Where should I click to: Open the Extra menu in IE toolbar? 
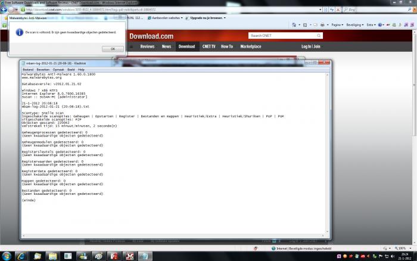[x=371, y=25]
